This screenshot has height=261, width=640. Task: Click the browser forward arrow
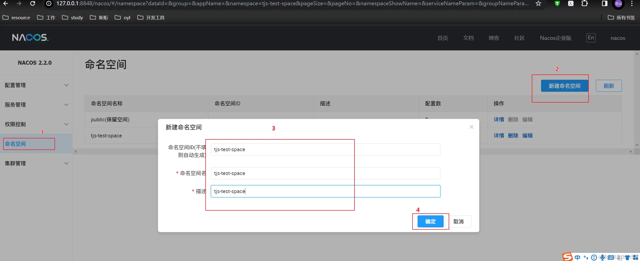tap(19, 4)
